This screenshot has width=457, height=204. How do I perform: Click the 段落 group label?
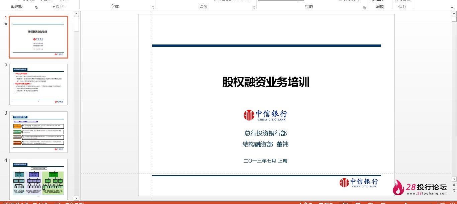tap(203, 7)
